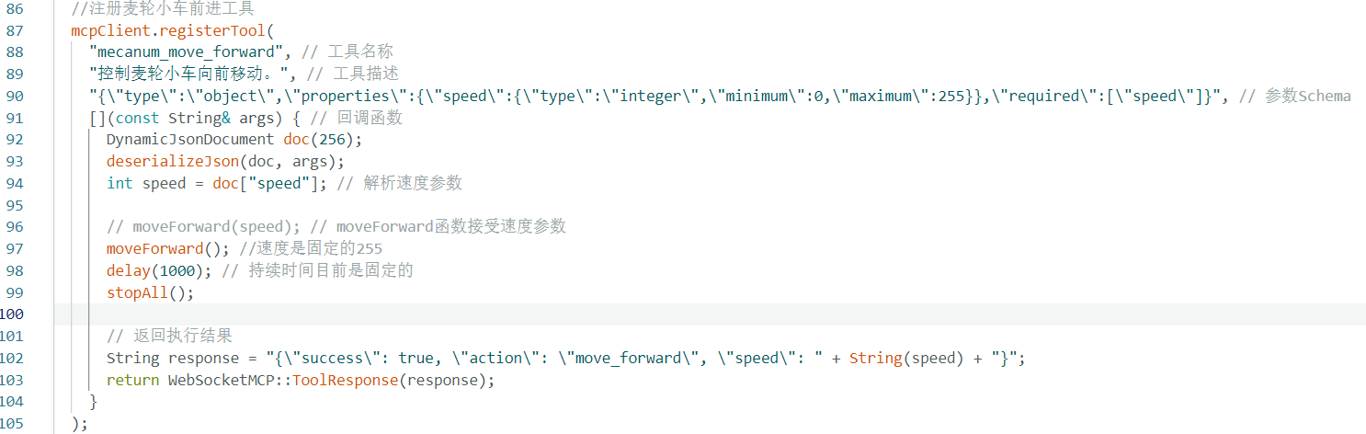
Task: Click the stopAll() function call
Action: click(151, 293)
